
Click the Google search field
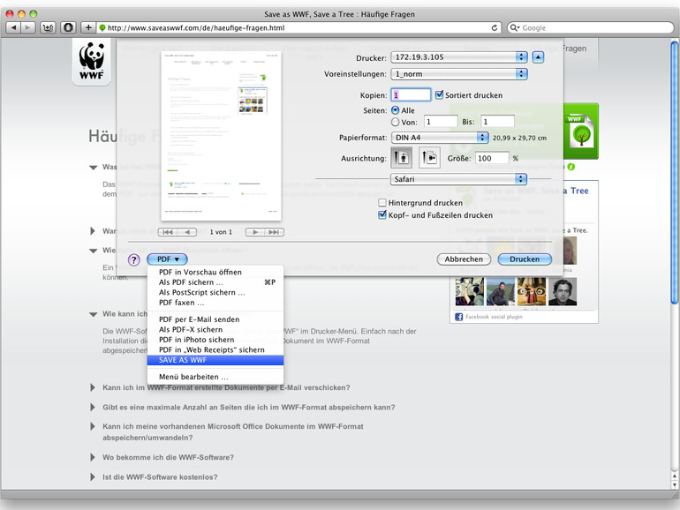[591, 27]
